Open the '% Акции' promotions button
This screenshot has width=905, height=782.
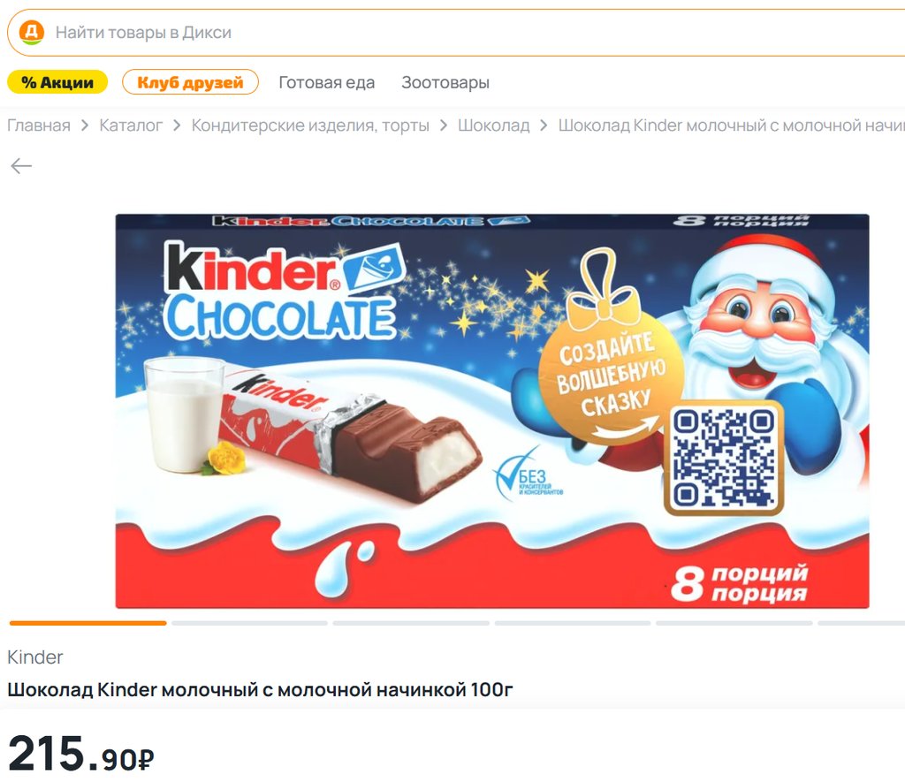57,82
